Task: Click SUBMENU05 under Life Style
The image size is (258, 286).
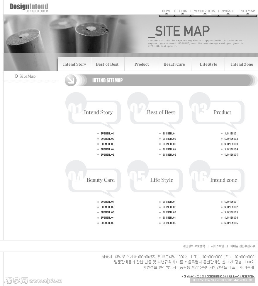Action: coord(169,223)
